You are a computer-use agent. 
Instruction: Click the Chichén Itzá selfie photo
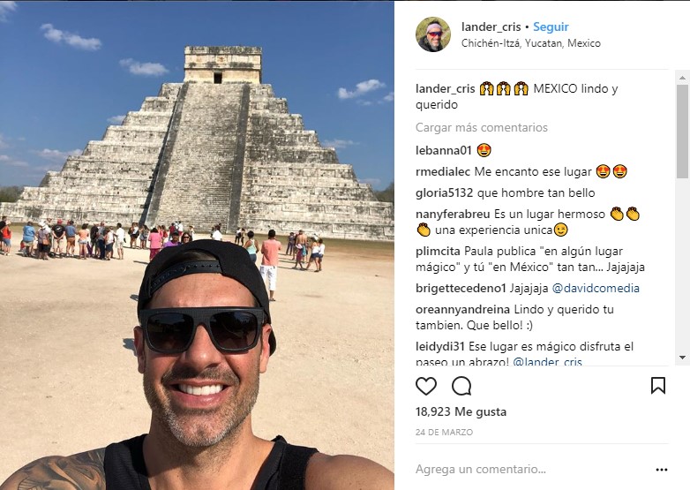(197, 245)
